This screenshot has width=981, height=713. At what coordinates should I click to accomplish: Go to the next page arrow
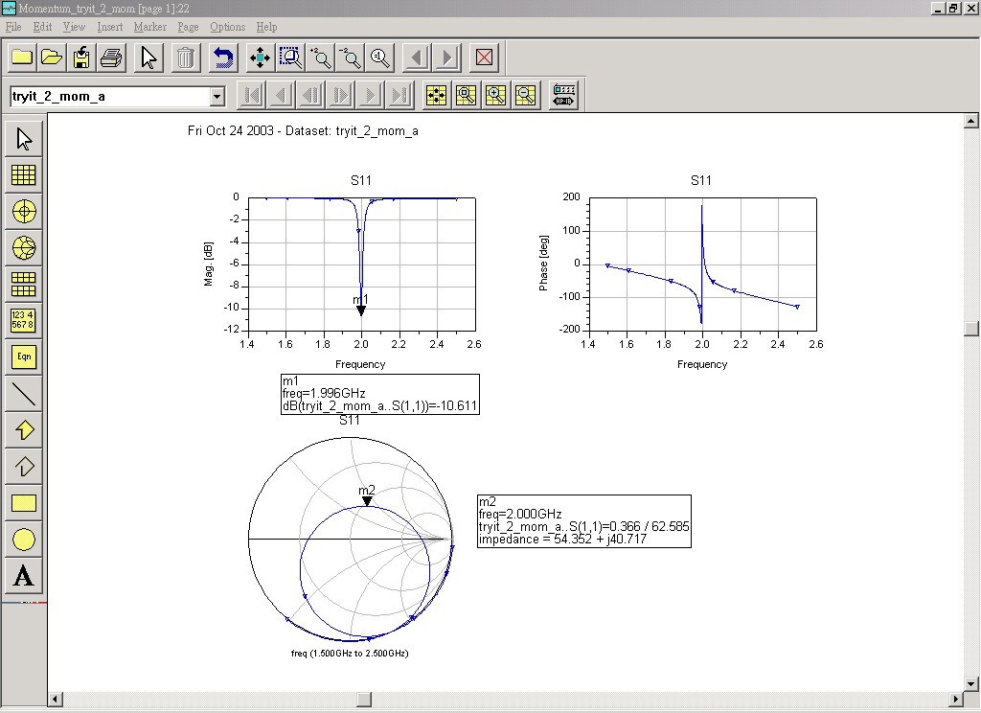[x=446, y=57]
